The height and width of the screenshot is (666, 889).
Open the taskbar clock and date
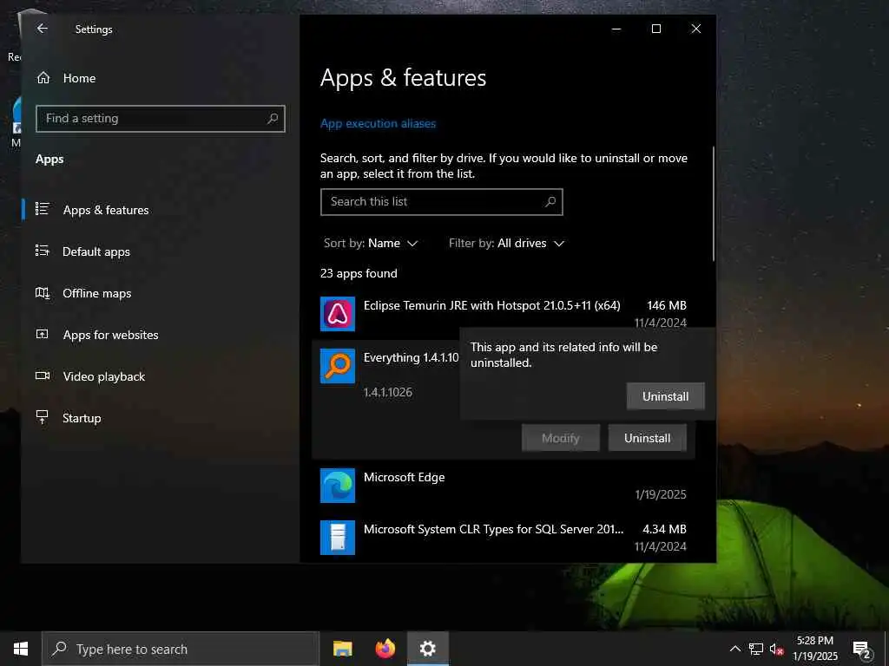(x=815, y=649)
